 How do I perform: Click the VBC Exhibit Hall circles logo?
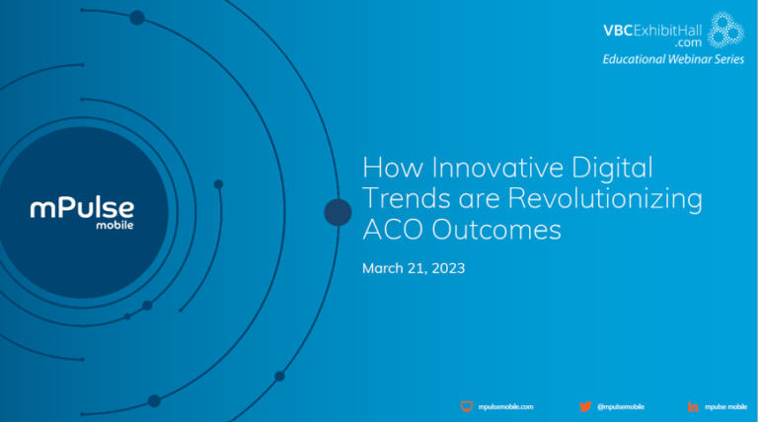tap(725, 32)
